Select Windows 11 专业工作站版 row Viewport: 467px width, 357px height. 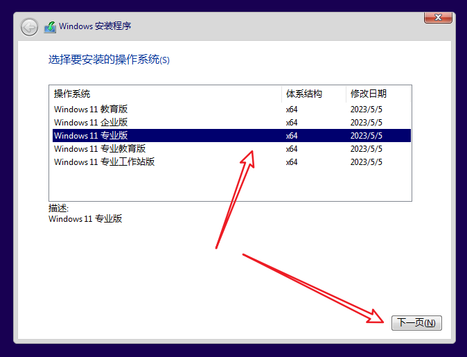pyautogui.click(x=231, y=162)
